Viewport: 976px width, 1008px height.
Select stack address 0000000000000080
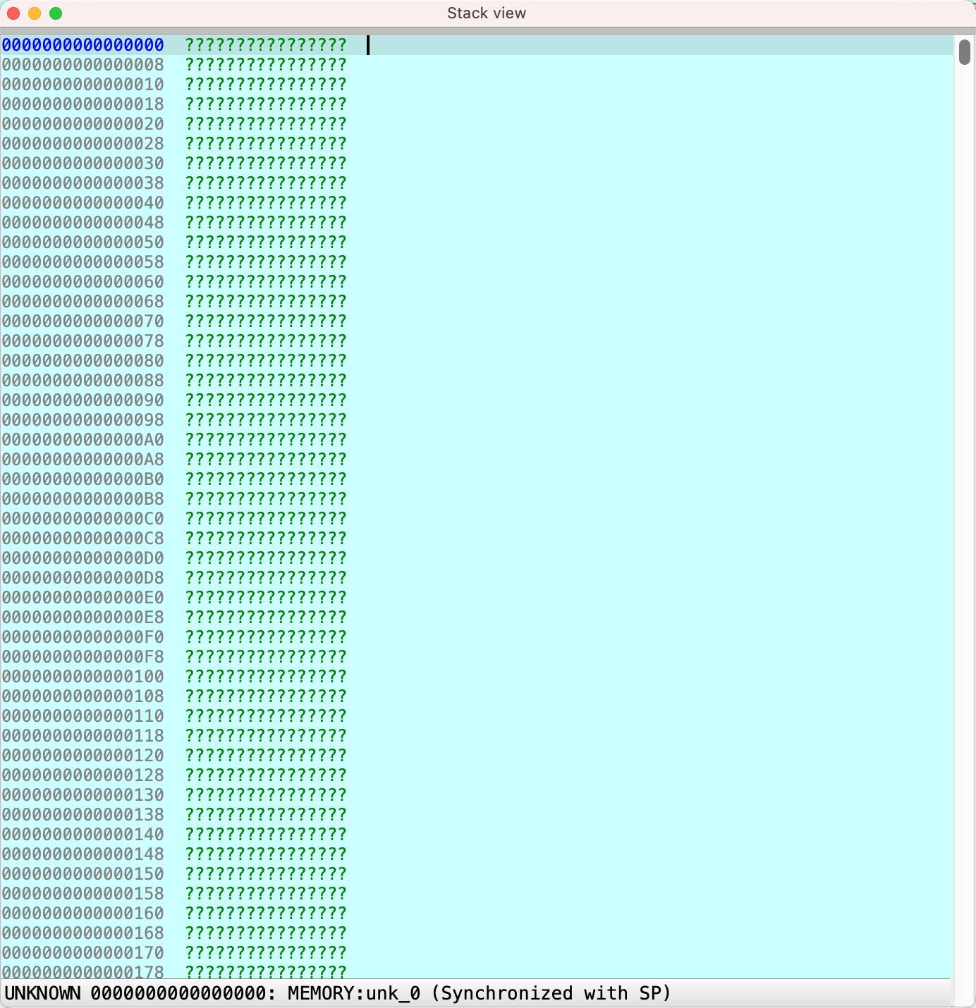click(x=83, y=361)
